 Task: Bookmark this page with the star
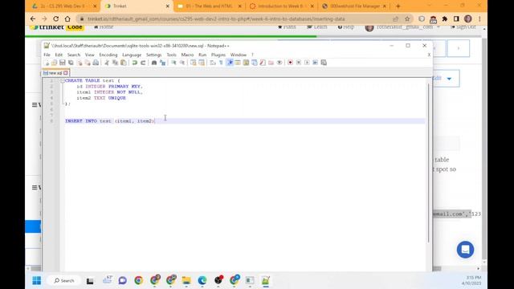407,19
